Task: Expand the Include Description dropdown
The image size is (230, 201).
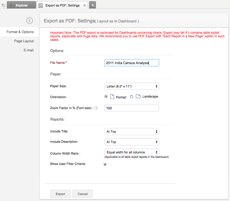Action: pos(132,142)
